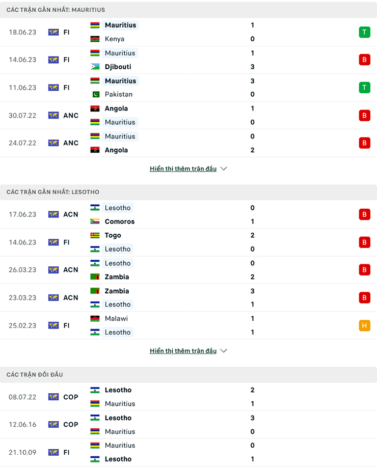Viewport: 377px width, 468px height.
Task: Toggle the green T badge for the Kenya match
Action: coord(365,32)
